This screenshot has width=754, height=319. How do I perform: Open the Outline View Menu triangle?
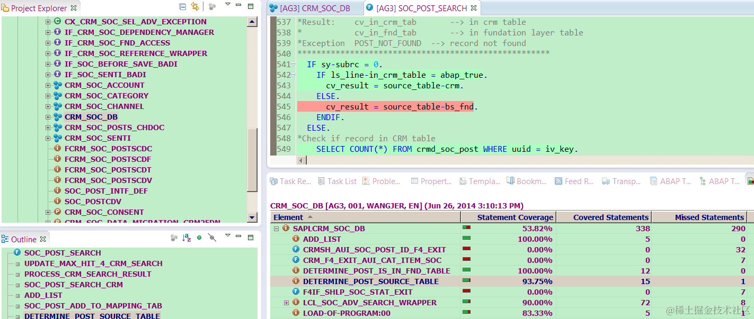pyautogui.click(x=227, y=235)
